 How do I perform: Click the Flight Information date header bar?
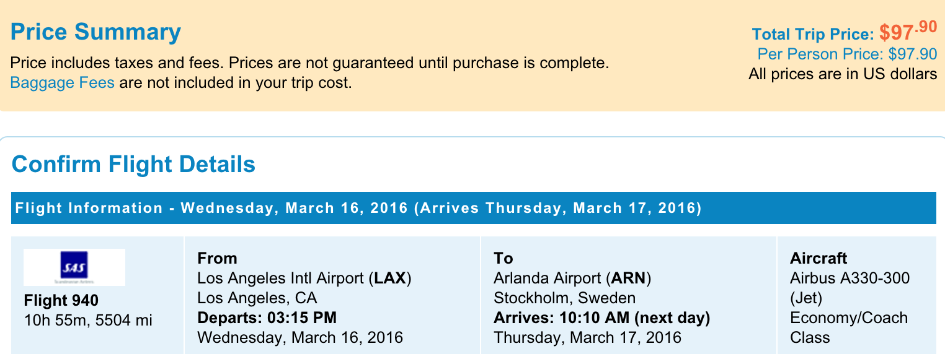358,208
